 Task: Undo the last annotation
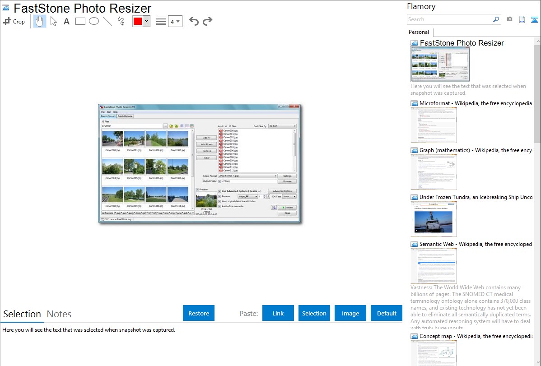(194, 21)
